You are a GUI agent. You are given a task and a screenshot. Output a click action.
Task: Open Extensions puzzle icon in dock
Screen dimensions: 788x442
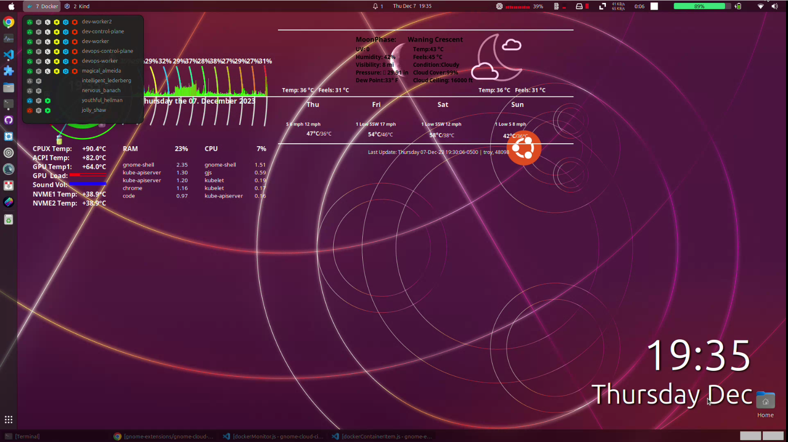[9, 71]
